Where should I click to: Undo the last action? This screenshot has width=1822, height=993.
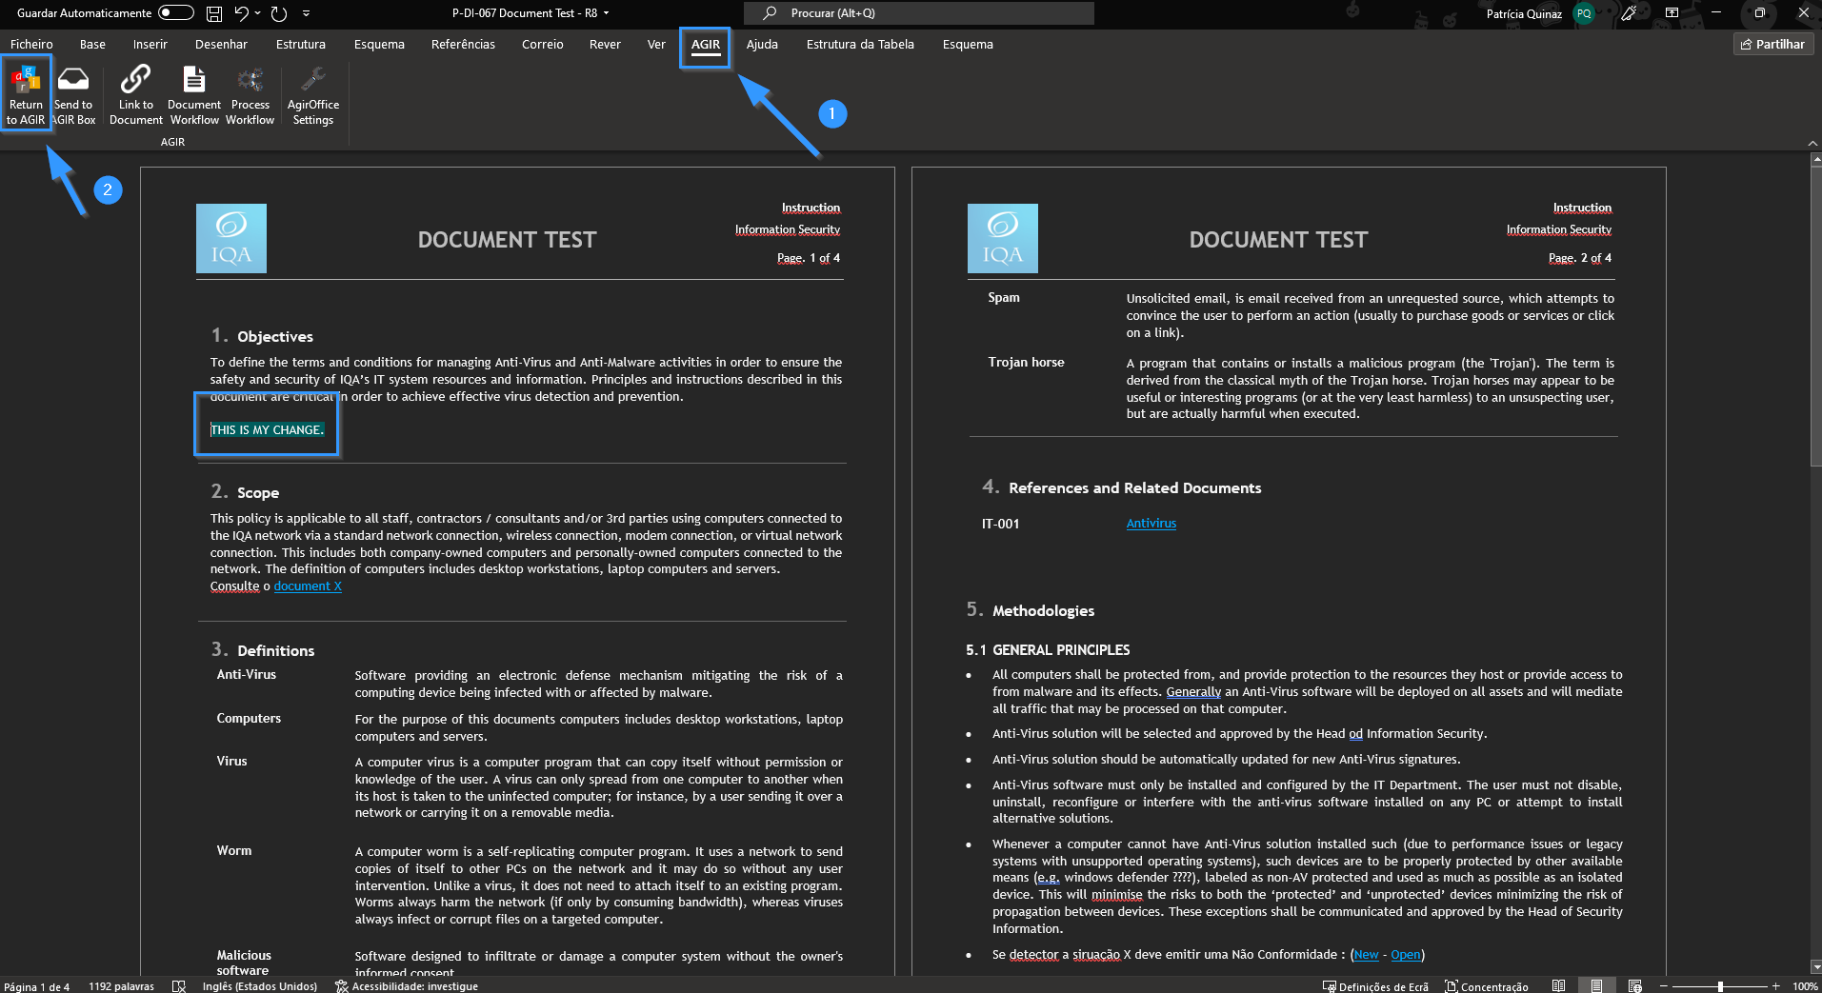[242, 13]
